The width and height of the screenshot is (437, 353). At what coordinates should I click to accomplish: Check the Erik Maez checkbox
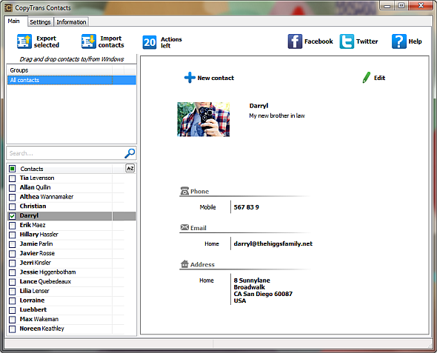(x=13, y=225)
